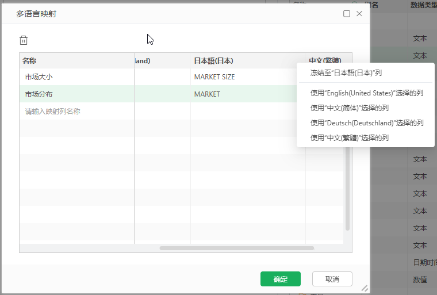Maximize the 多语言映射 dialog
The width and height of the screenshot is (437, 295).
(347, 14)
